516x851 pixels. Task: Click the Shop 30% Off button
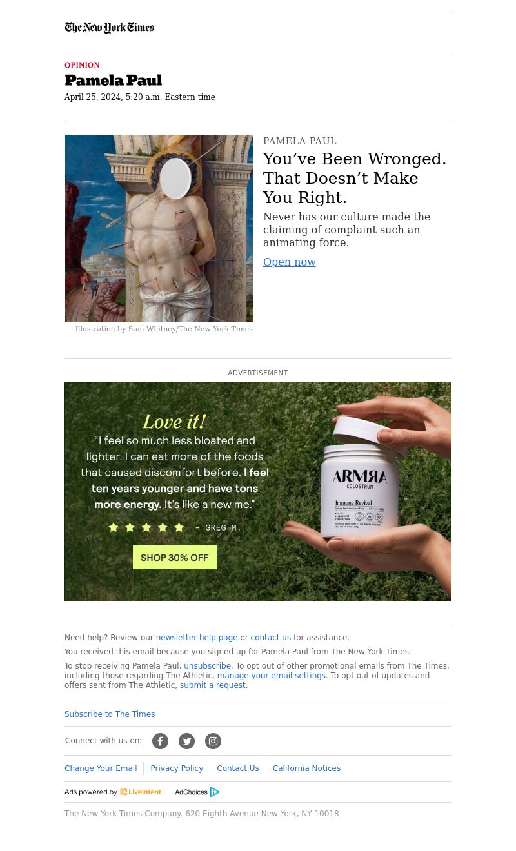point(175,557)
